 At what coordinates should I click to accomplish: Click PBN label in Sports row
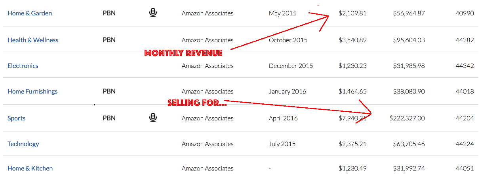tap(109, 118)
